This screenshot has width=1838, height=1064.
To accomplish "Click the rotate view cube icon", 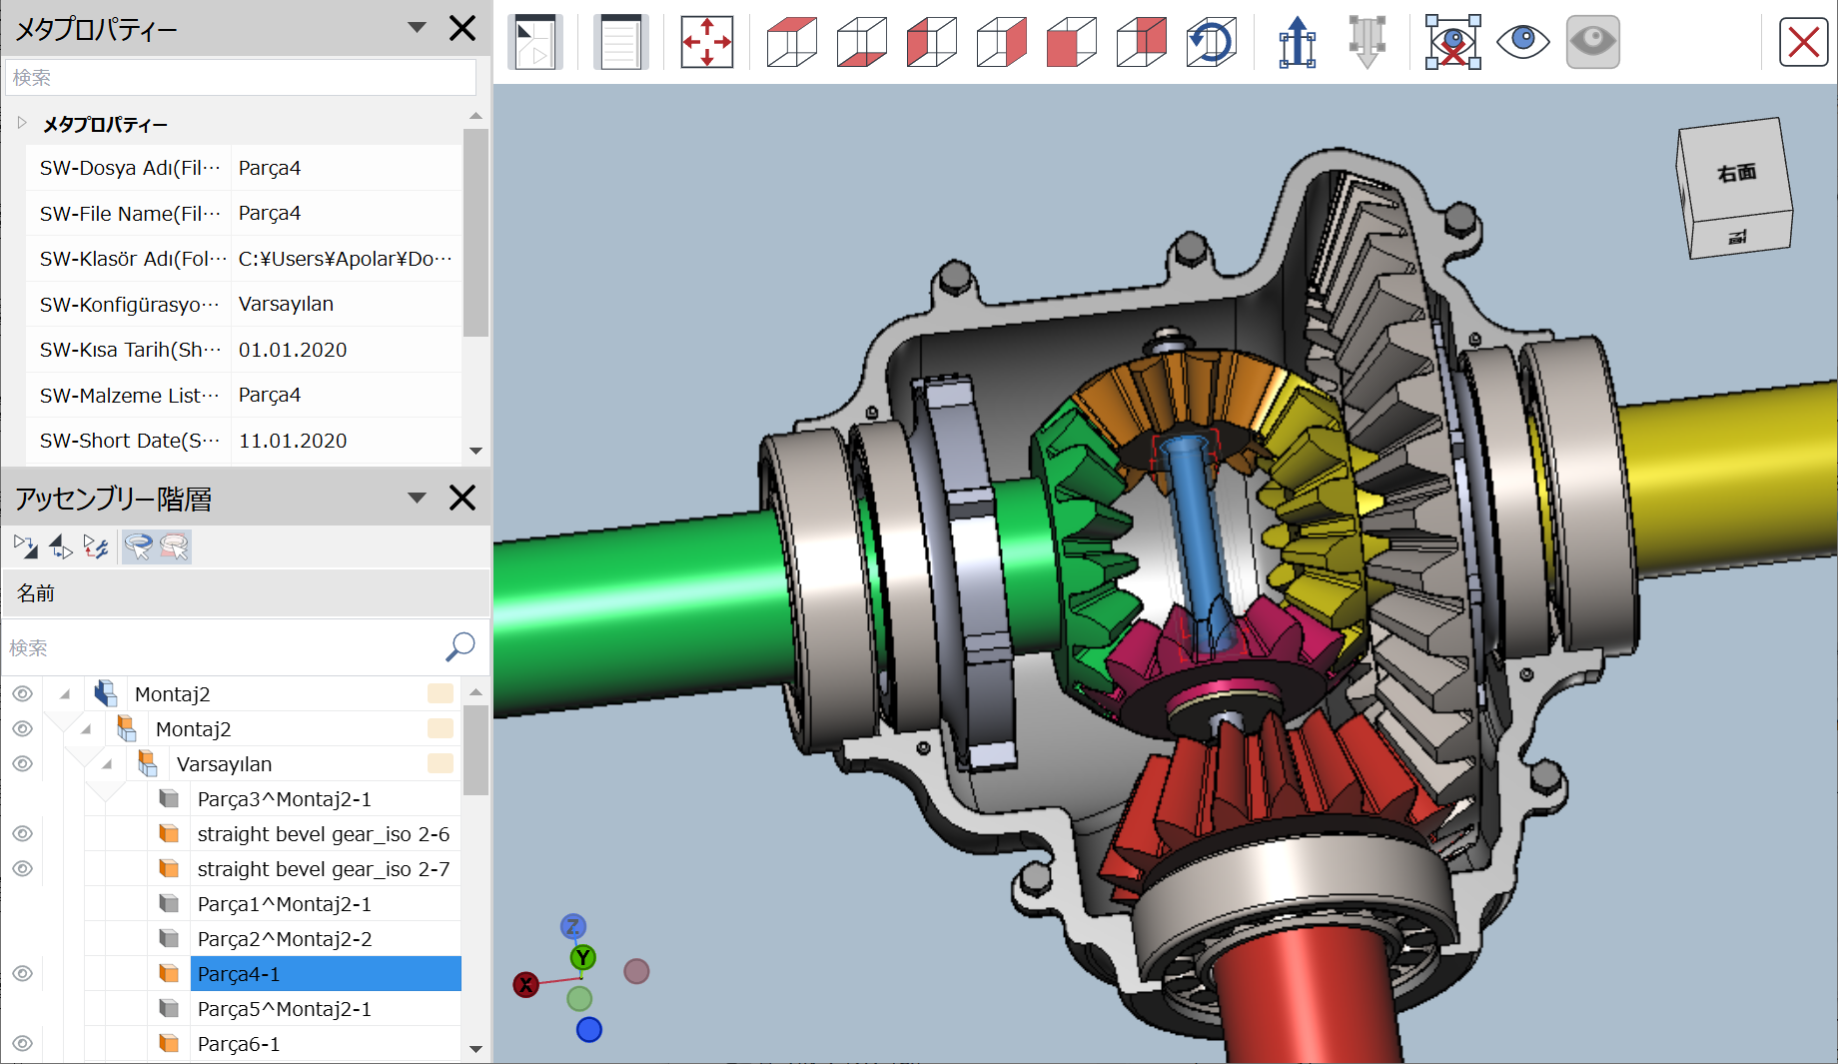I will tap(1212, 42).
